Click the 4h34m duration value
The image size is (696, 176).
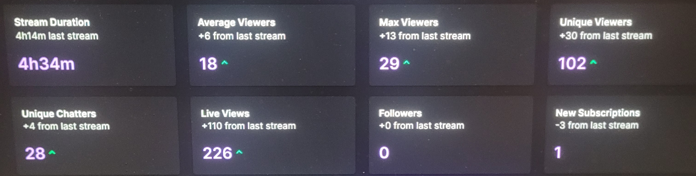pos(46,64)
